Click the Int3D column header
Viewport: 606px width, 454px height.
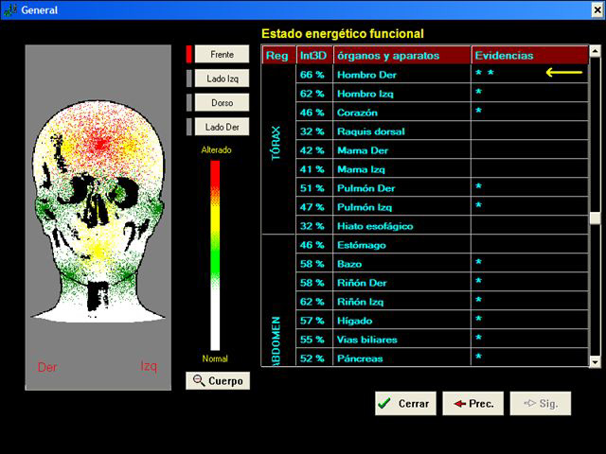pos(313,56)
